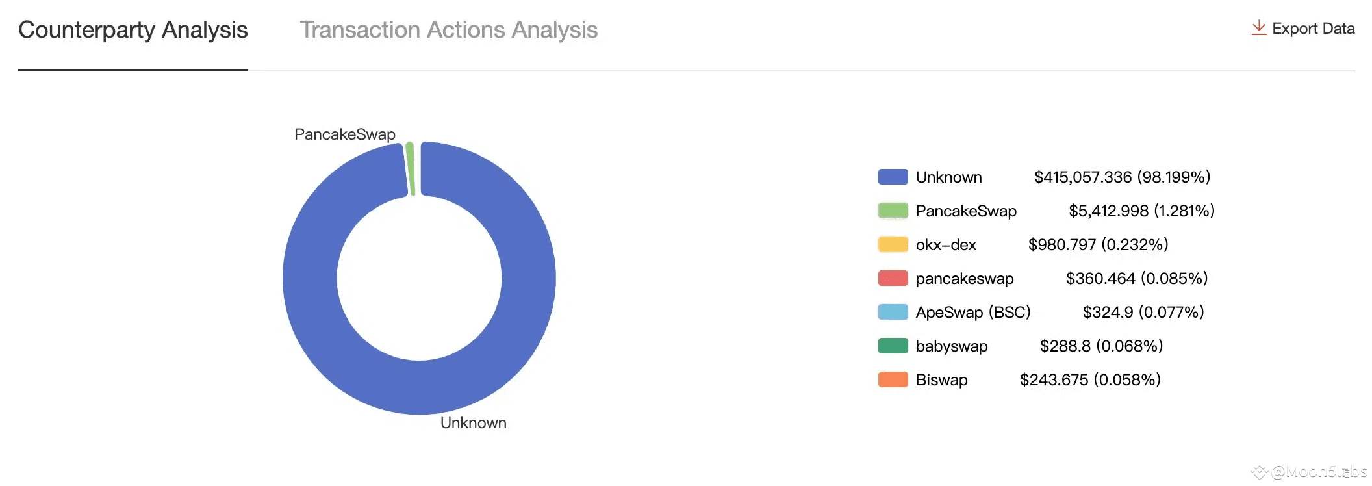Click the okx-dex legend label
Viewport: 1372px width, 486px height.
point(946,245)
